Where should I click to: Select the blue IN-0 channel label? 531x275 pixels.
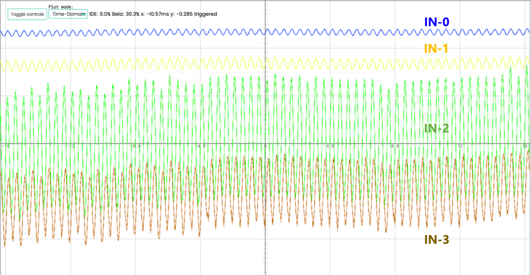tap(436, 22)
